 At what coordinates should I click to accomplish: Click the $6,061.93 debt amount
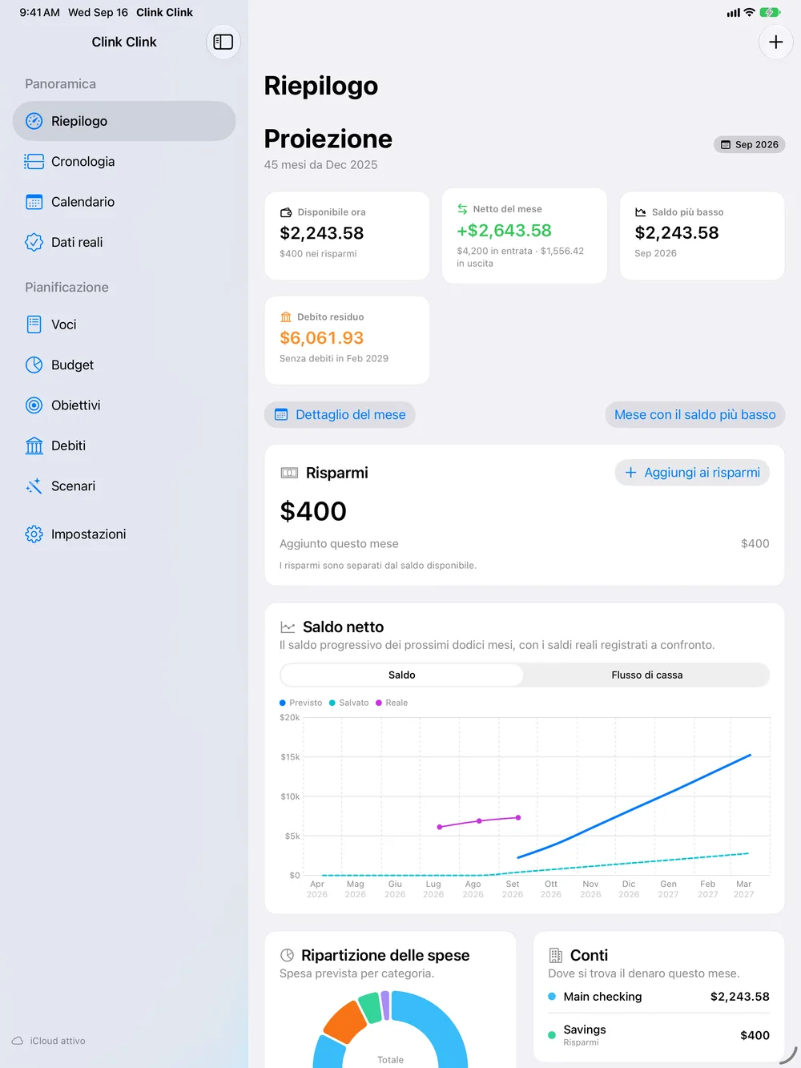pos(321,338)
